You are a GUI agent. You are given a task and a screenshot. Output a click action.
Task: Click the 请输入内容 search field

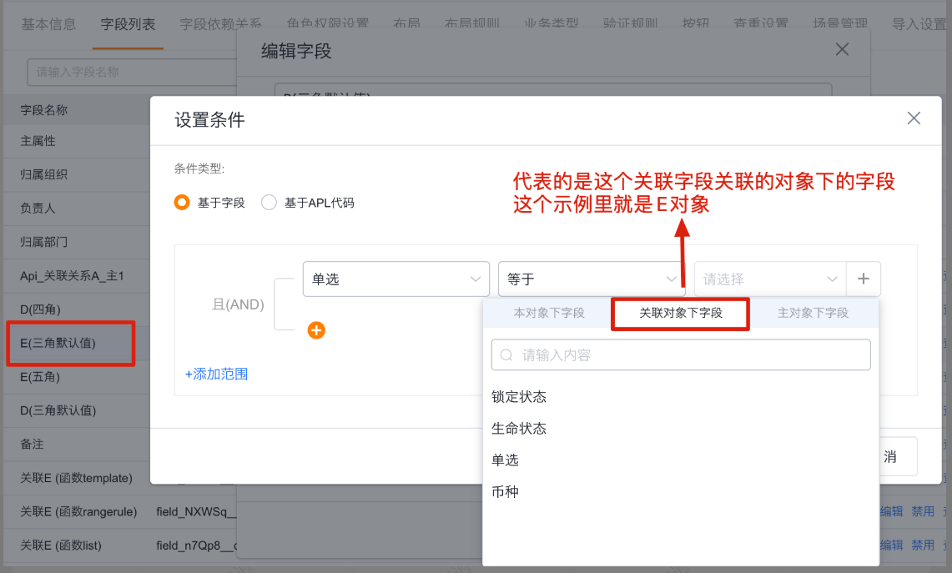tap(681, 355)
